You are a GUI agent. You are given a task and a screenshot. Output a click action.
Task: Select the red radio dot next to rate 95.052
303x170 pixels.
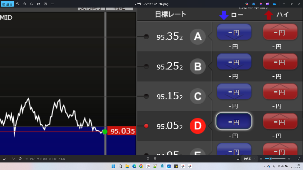(146, 126)
